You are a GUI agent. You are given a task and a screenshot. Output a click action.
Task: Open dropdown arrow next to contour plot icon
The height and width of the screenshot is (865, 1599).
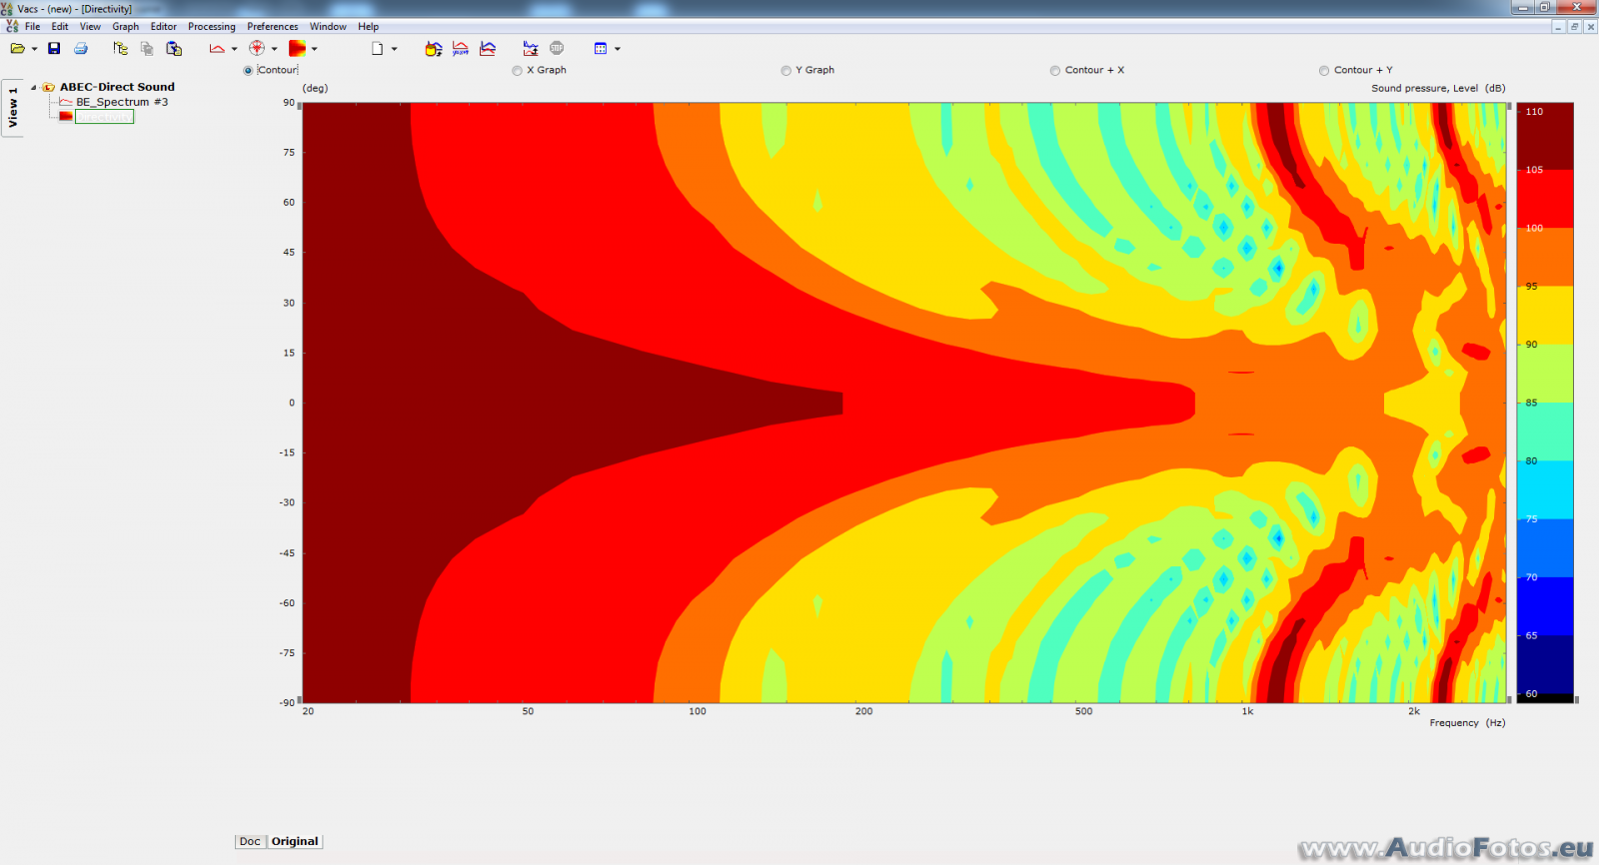click(x=314, y=49)
